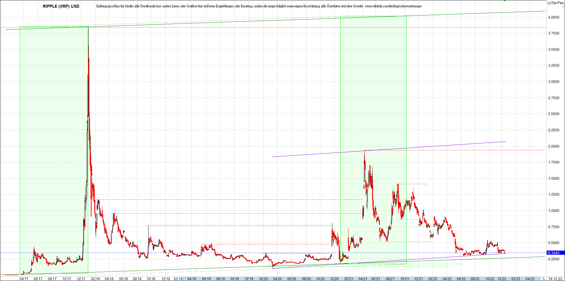The height and width of the screenshot is (281, 565).
Task: Click the blue highlighted time axis range at '06 20'
Action: [292, 279]
